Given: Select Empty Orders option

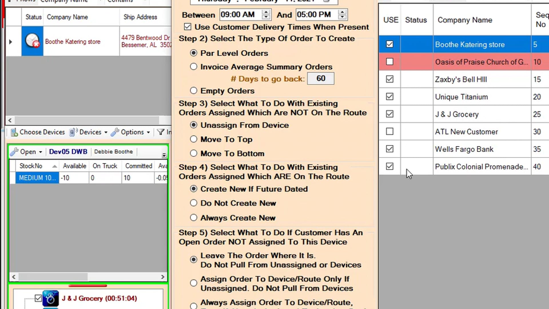Looking at the screenshot, I should [x=194, y=91].
